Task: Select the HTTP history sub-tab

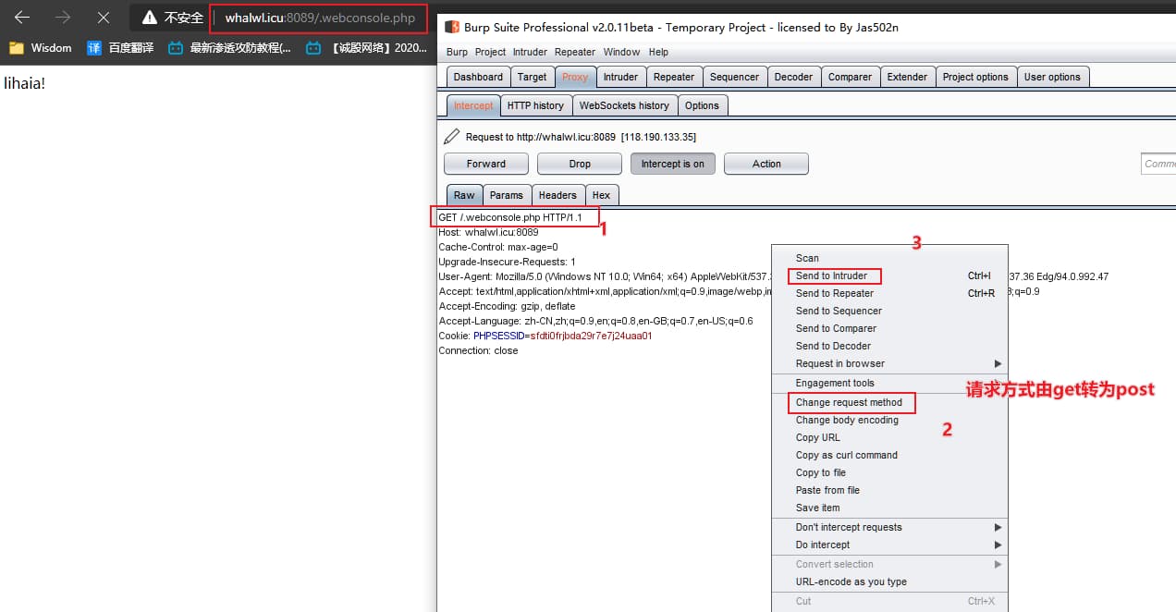Action: coord(535,105)
